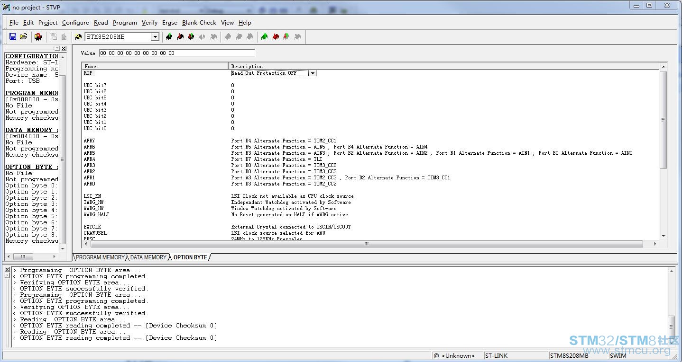Click AFR7 Port D4 TIM2_CC1 description
Screen dimensions: 682x362
[x=284, y=141]
